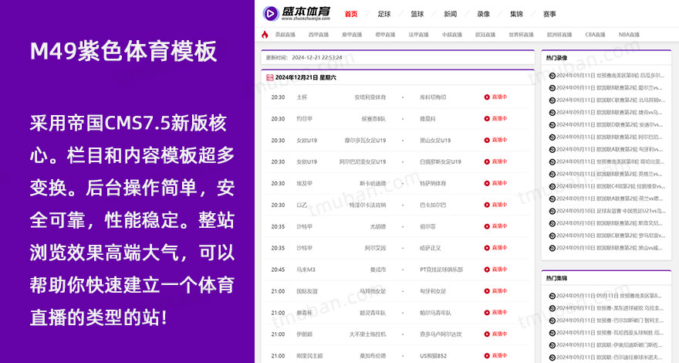Click the live icon in the 伊朗超 row
The width and height of the screenshot is (679, 363).
[x=487, y=334]
